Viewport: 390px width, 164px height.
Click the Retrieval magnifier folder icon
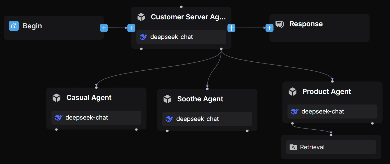point(293,147)
